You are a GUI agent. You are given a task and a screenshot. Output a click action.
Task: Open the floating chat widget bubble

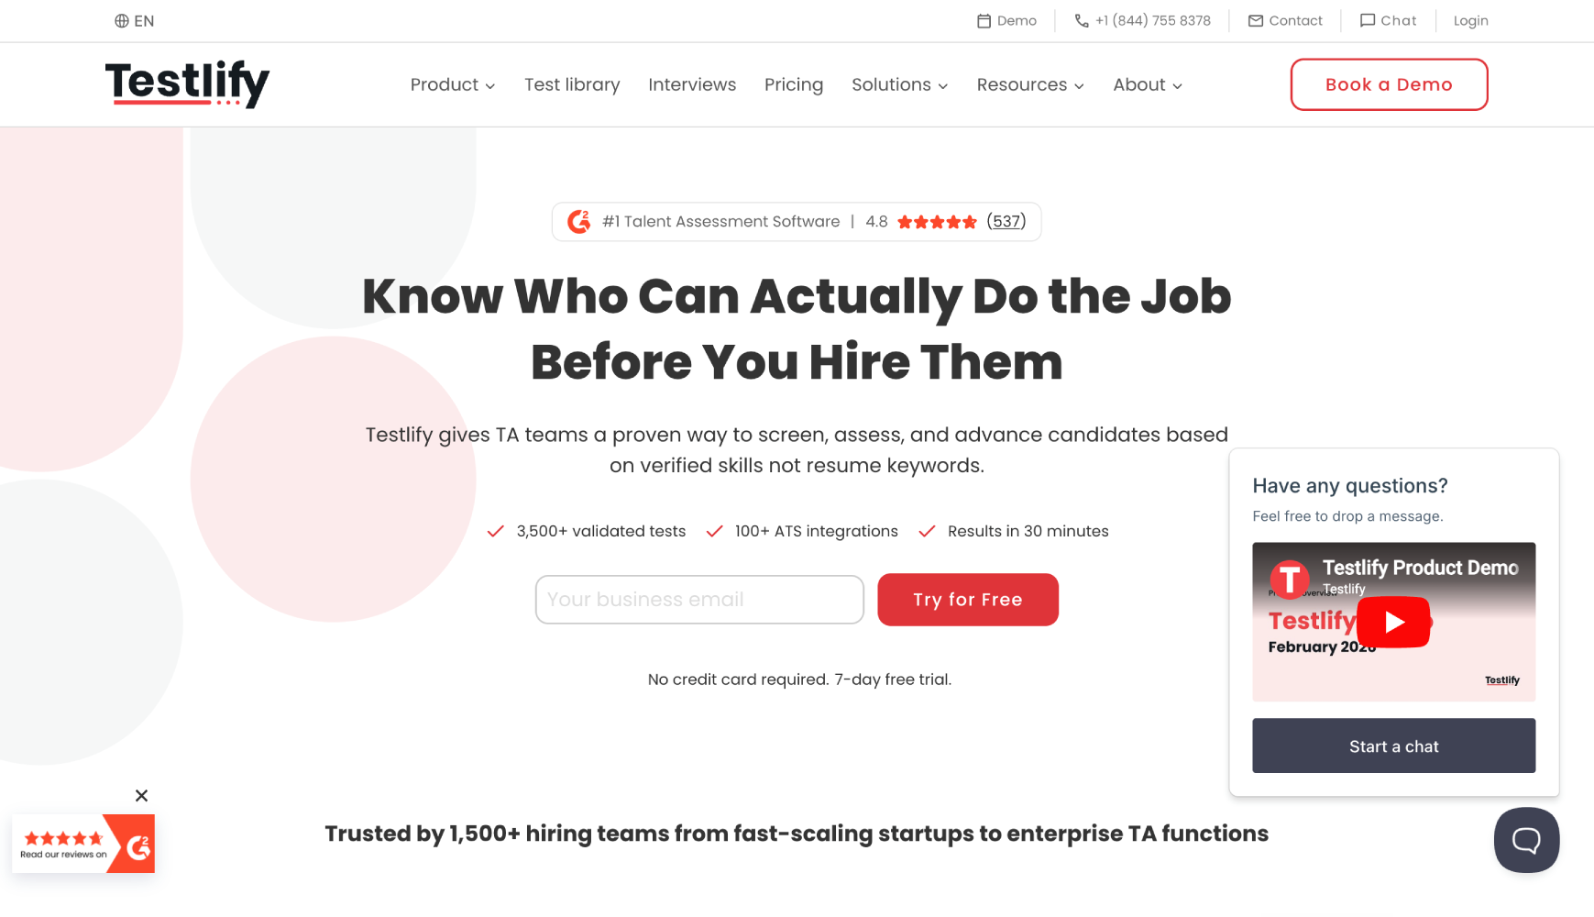coord(1526,840)
